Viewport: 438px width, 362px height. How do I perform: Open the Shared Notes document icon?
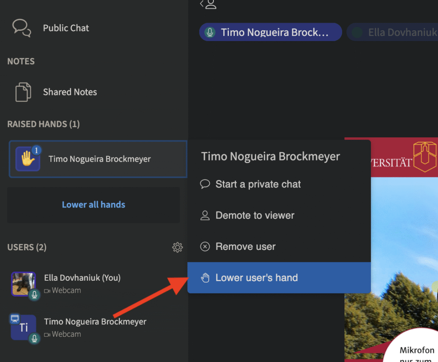[23, 92]
